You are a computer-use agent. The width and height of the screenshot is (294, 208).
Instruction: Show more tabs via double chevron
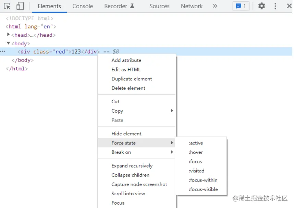click(215, 6)
